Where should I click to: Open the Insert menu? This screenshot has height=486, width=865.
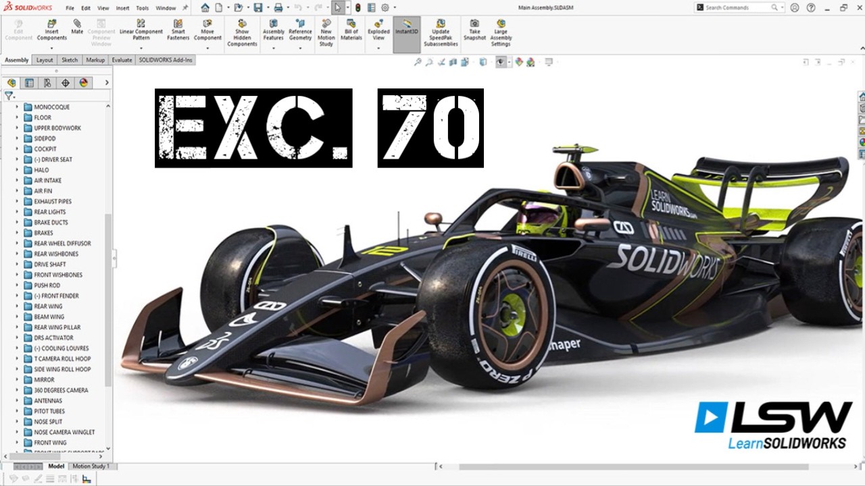[122, 8]
